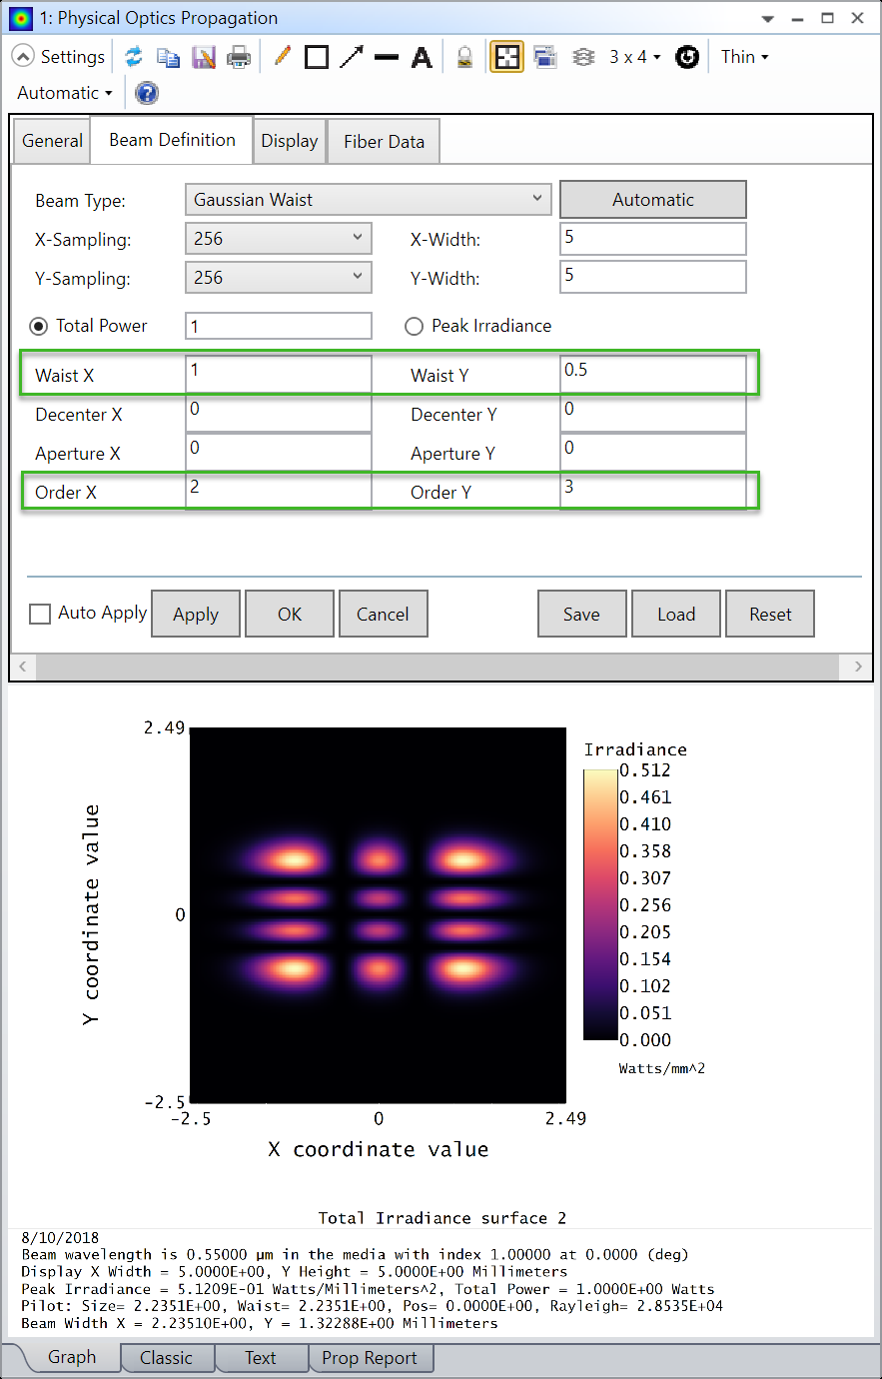Enable the Auto Apply checkbox
The width and height of the screenshot is (882, 1379).
(x=40, y=614)
